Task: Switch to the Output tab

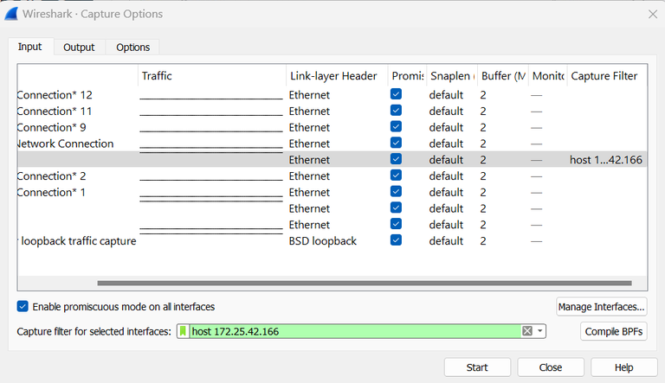Action: [x=79, y=48]
